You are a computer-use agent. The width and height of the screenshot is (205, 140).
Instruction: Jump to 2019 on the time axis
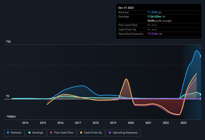click(113, 123)
